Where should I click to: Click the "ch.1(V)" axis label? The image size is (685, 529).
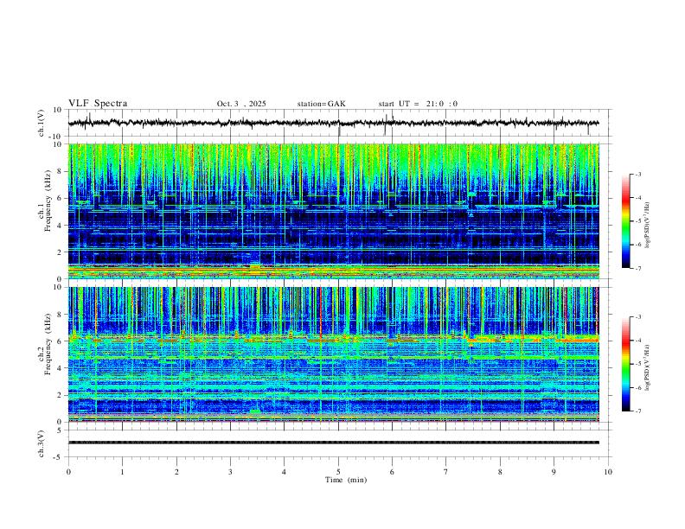click(42, 123)
